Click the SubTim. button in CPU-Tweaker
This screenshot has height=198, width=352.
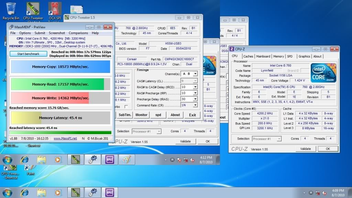tap(124, 115)
